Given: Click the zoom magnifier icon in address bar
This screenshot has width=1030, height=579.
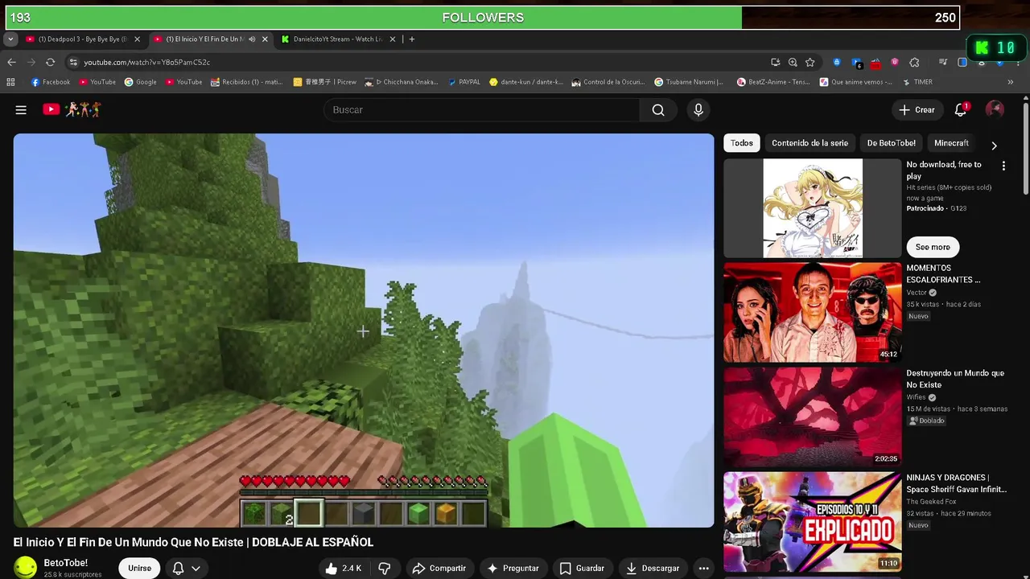Looking at the screenshot, I should pyautogui.click(x=793, y=62).
